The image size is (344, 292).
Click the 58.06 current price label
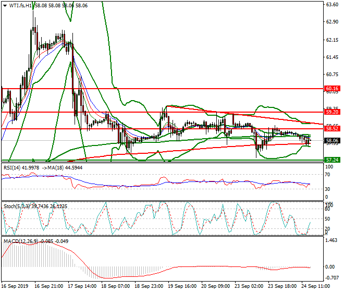point(332,141)
